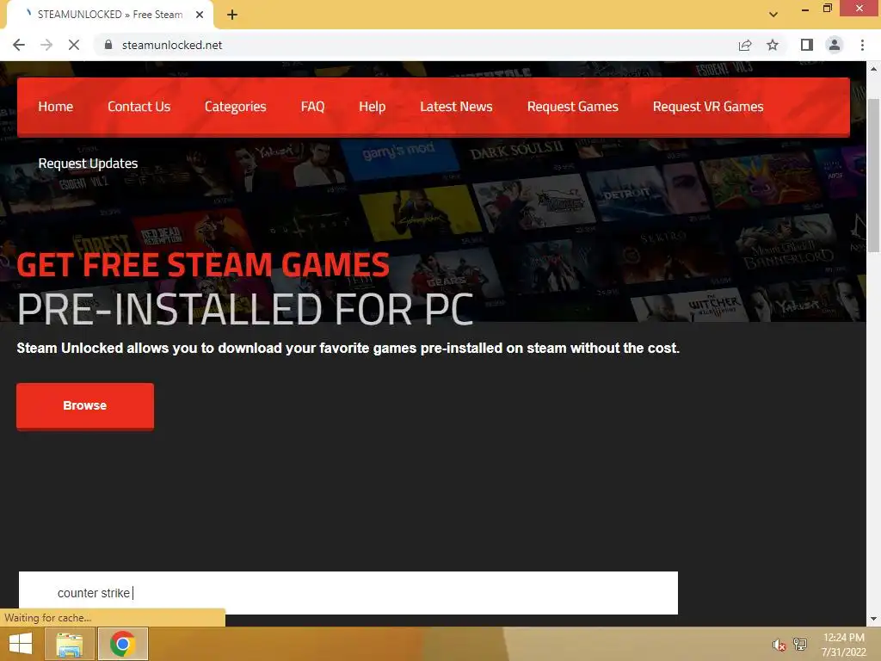Viewport: 881px width, 661px height.
Task: Focus the search box containing counter strike
Action: pos(348,593)
